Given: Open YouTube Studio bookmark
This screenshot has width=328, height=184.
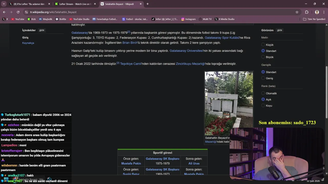Looking at the screenshot, I should [x=79, y=19].
